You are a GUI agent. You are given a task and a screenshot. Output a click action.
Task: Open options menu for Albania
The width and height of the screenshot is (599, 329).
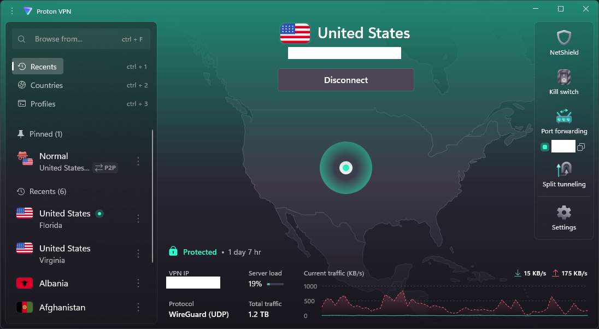coord(138,283)
